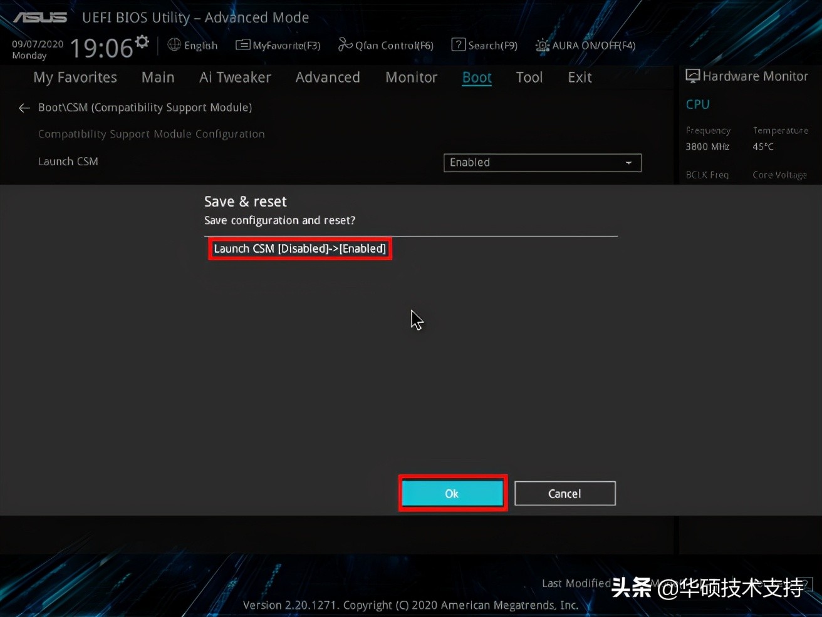Cancel the Save & reset dialog
Screen dimensions: 822x617
click(564, 493)
